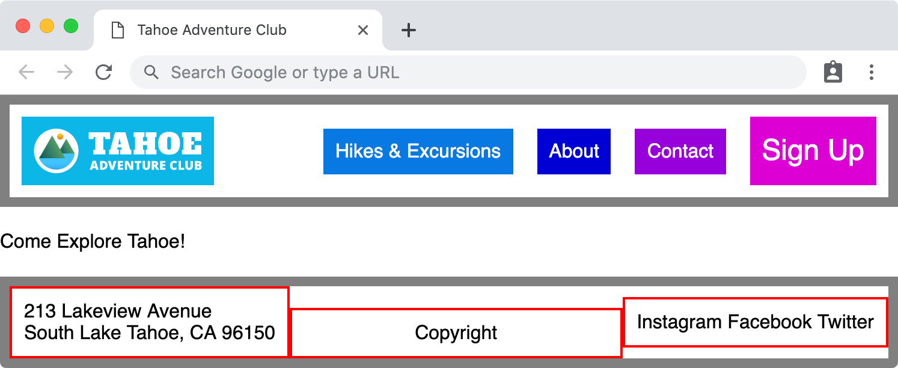Image resolution: width=898 pixels, height=368 pixels.
Task: Click the Lakeview Avenue address block
Action: coord(148,322)
